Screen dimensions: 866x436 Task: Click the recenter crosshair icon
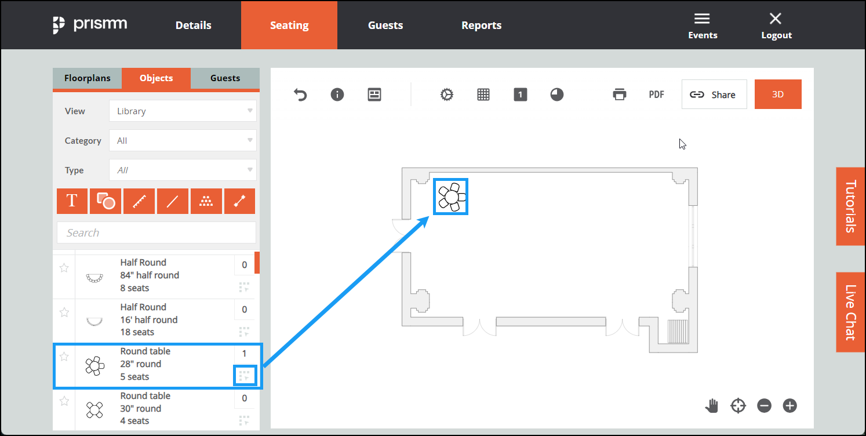point(738,405)
